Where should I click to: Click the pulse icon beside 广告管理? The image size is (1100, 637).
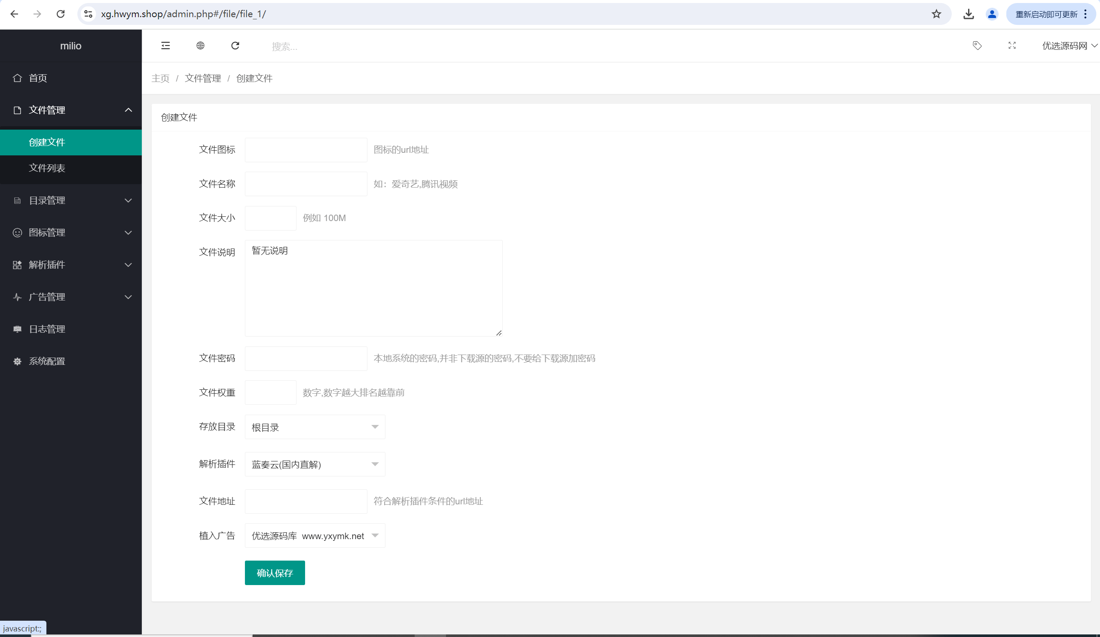pos(18,297)
